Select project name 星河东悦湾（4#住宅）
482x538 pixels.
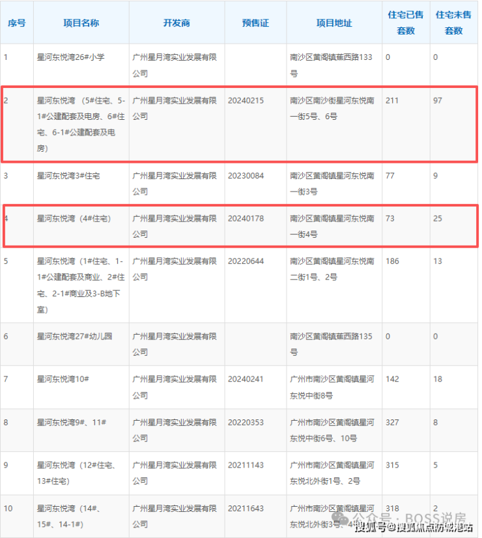[x=74, y=219]
